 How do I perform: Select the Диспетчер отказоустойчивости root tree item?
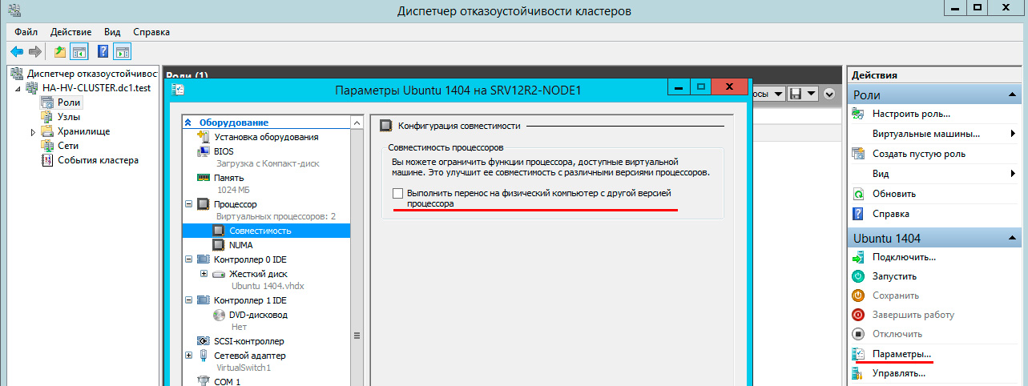point(91,74)
